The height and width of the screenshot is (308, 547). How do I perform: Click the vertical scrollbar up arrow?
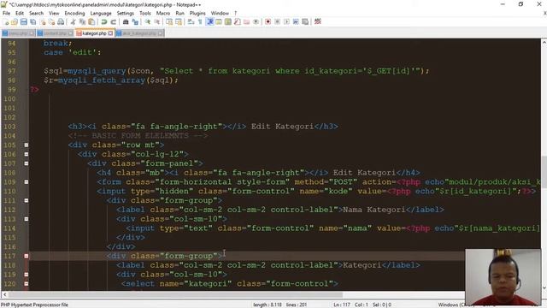[x=544, y=42]
